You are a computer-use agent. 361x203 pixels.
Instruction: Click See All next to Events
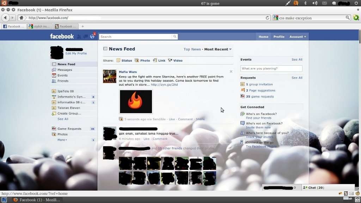click(x=297, y=59)
